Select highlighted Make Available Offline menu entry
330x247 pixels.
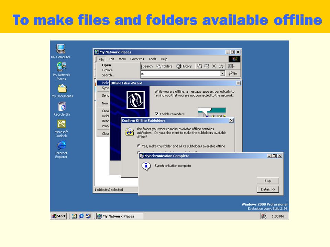pos(103,83)
